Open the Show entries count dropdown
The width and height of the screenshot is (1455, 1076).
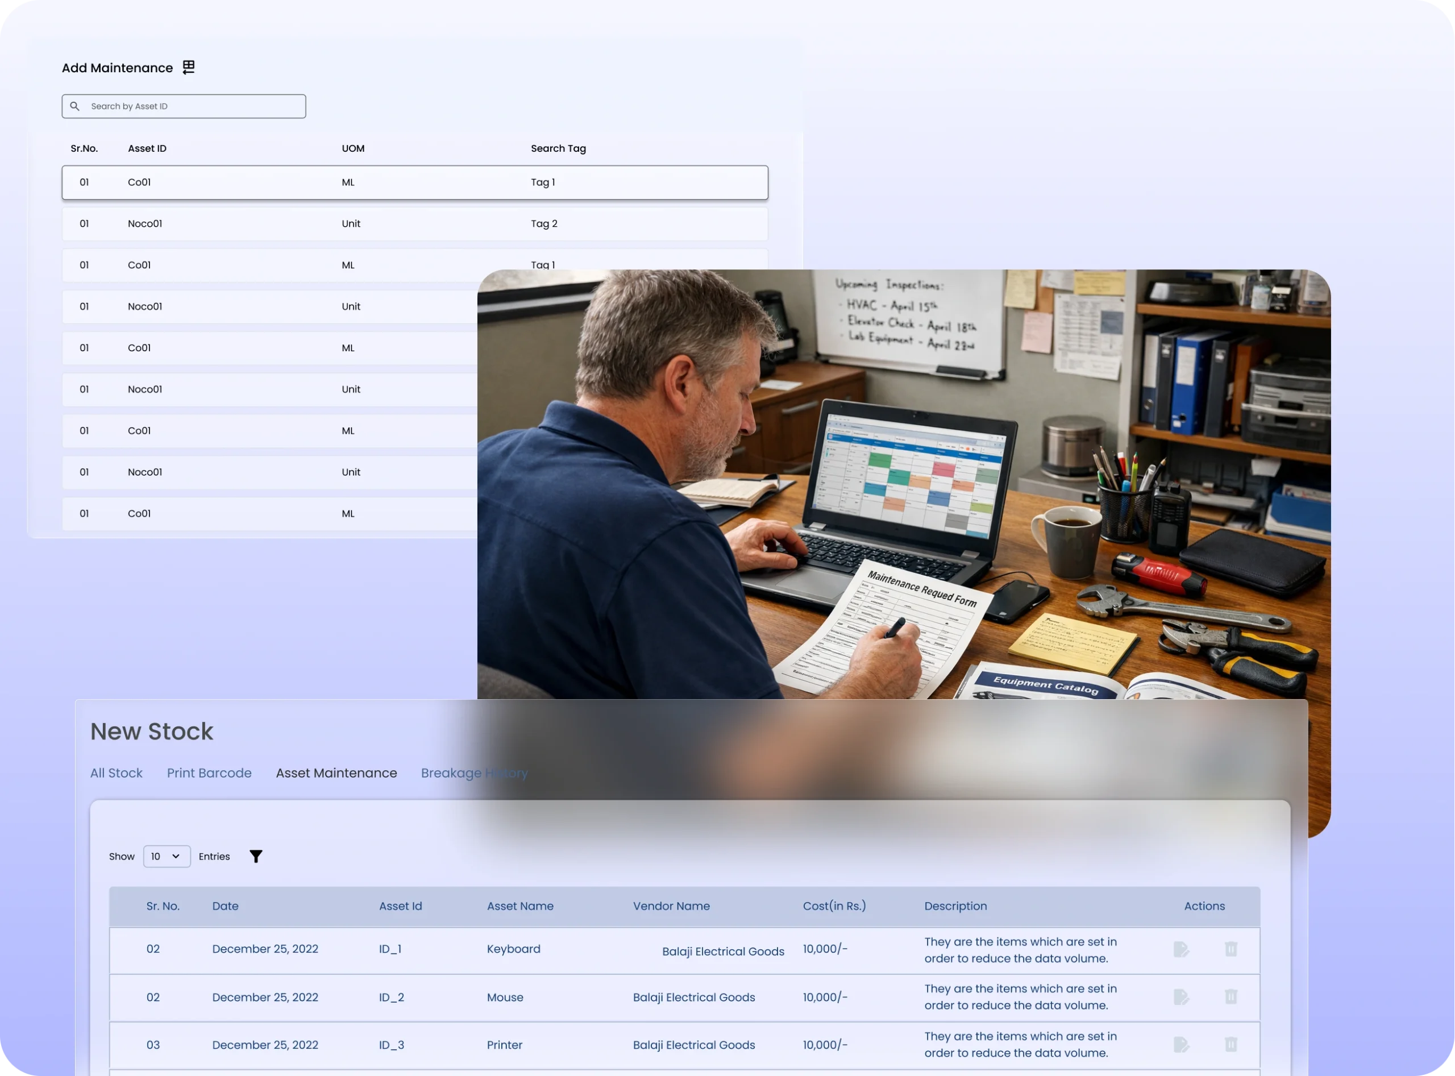click(x=167, y=857)
